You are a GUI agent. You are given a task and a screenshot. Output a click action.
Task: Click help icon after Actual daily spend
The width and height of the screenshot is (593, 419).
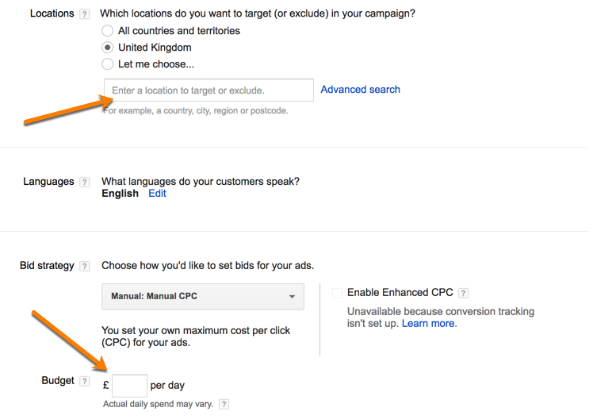(x=224, y=405)
